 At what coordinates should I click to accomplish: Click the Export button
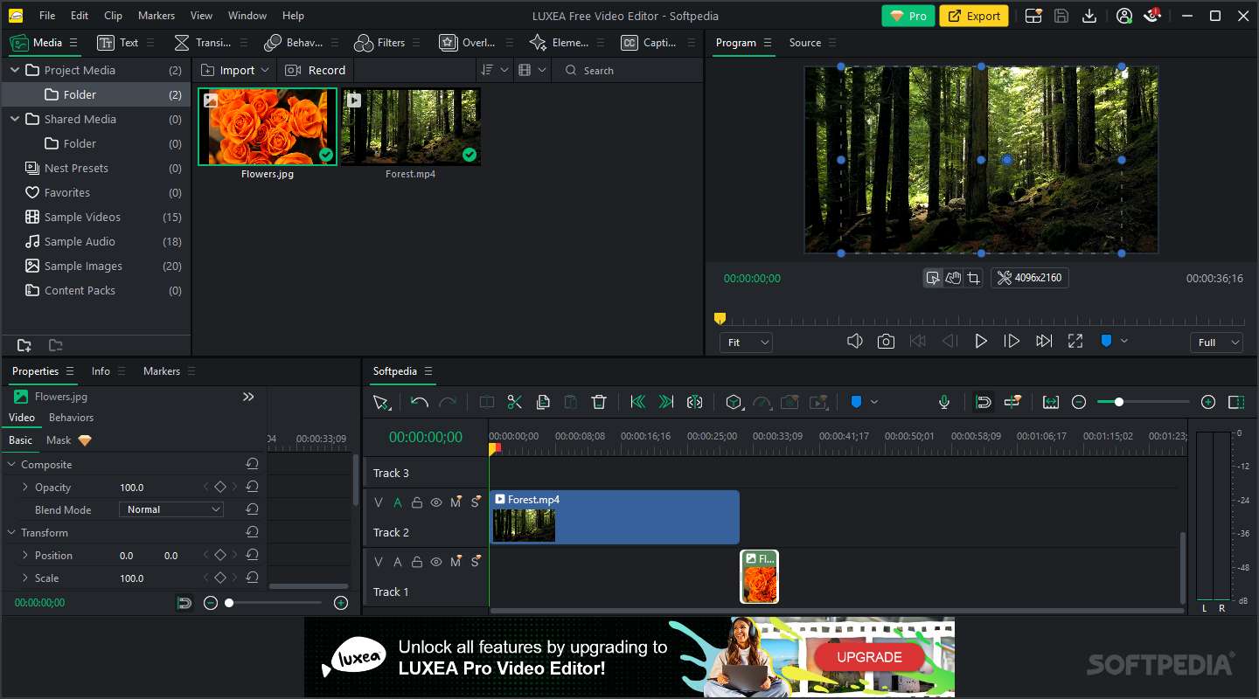973,16
